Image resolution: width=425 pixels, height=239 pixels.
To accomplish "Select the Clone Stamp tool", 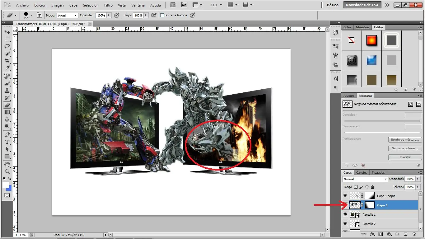I will pos(7,91).
